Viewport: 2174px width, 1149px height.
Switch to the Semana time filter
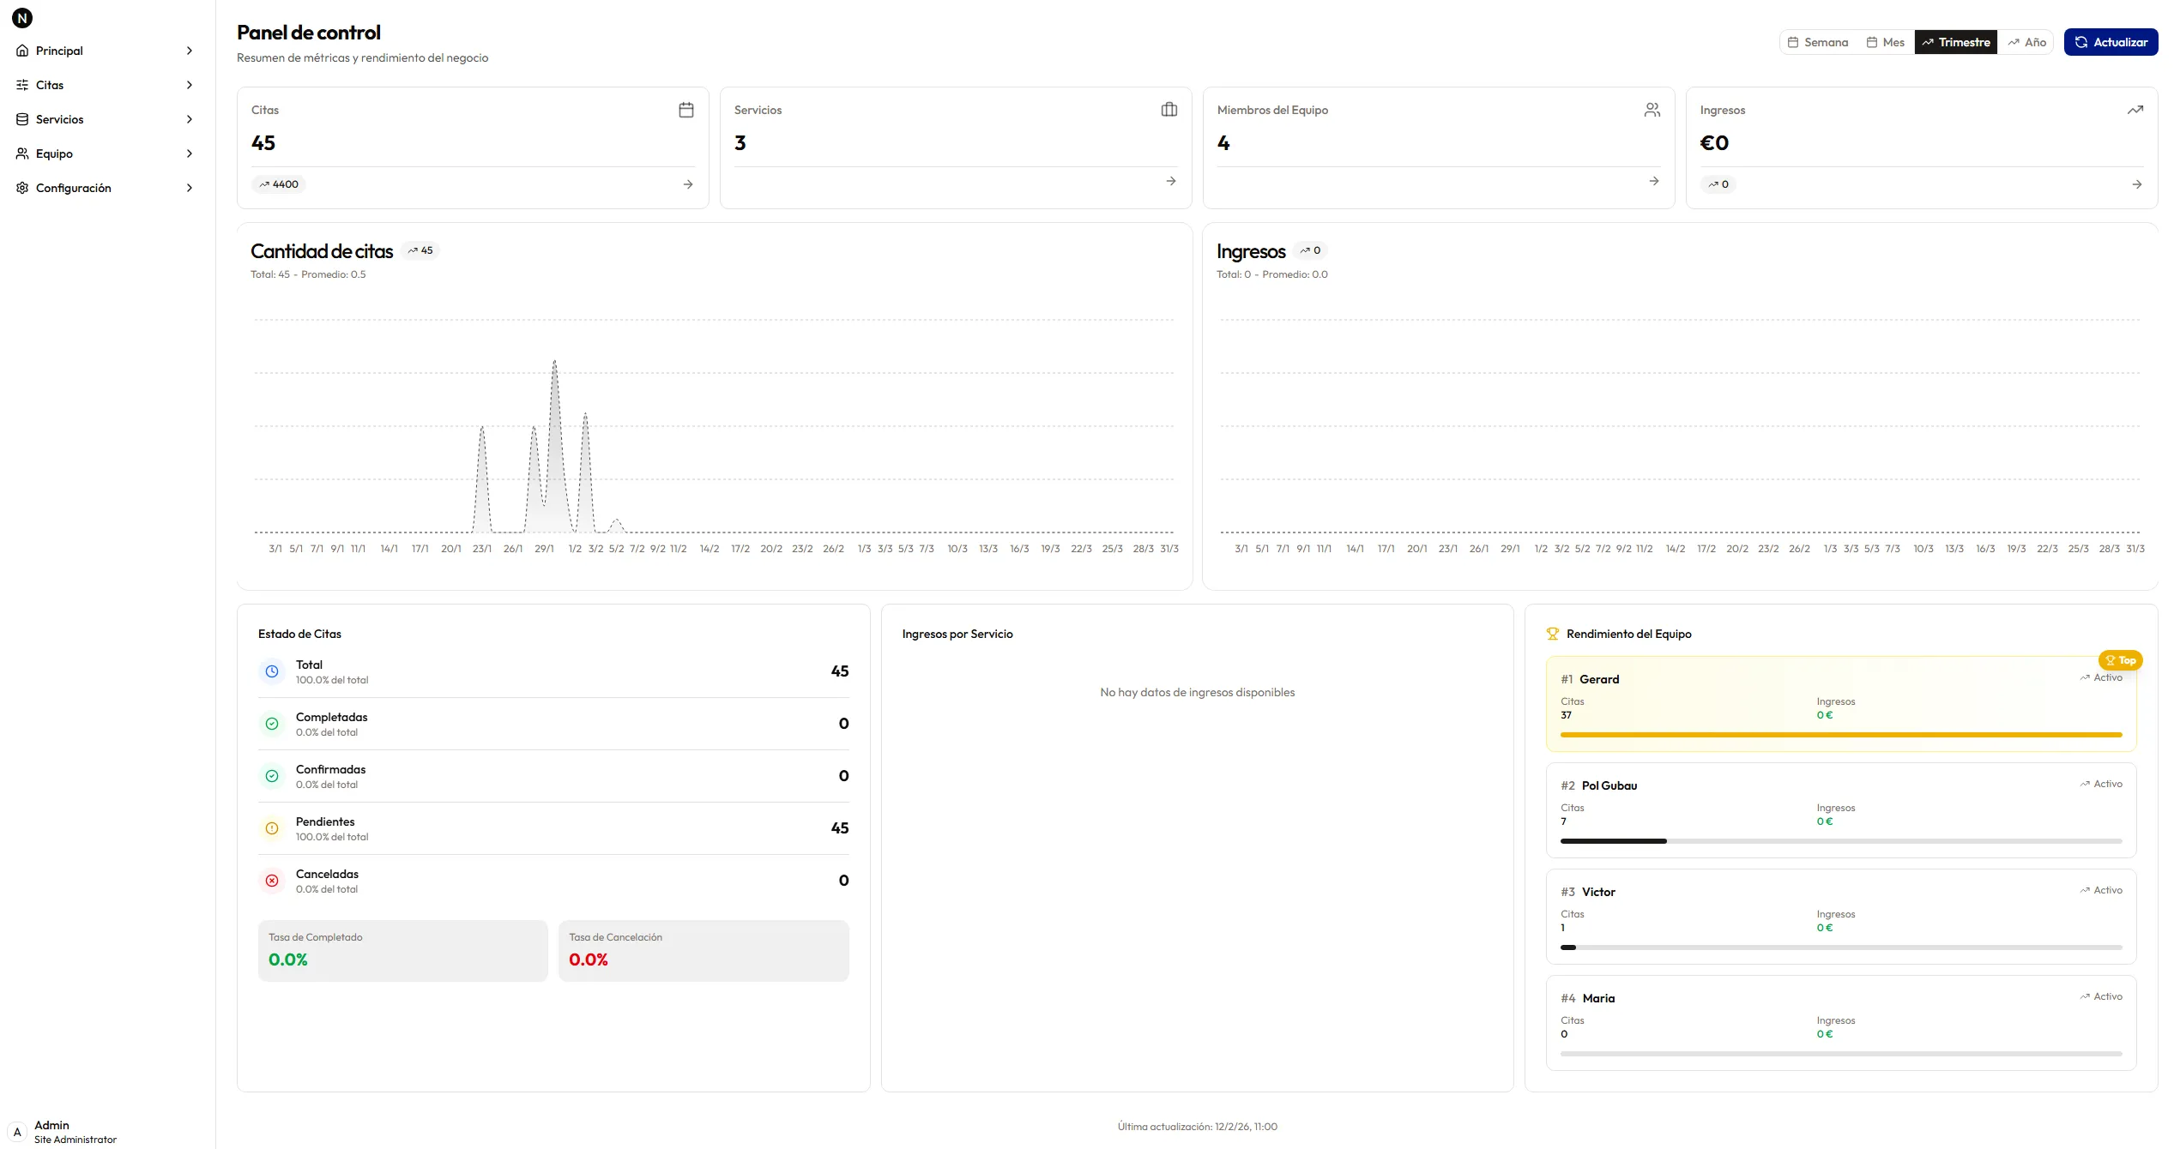(1818, 41)
